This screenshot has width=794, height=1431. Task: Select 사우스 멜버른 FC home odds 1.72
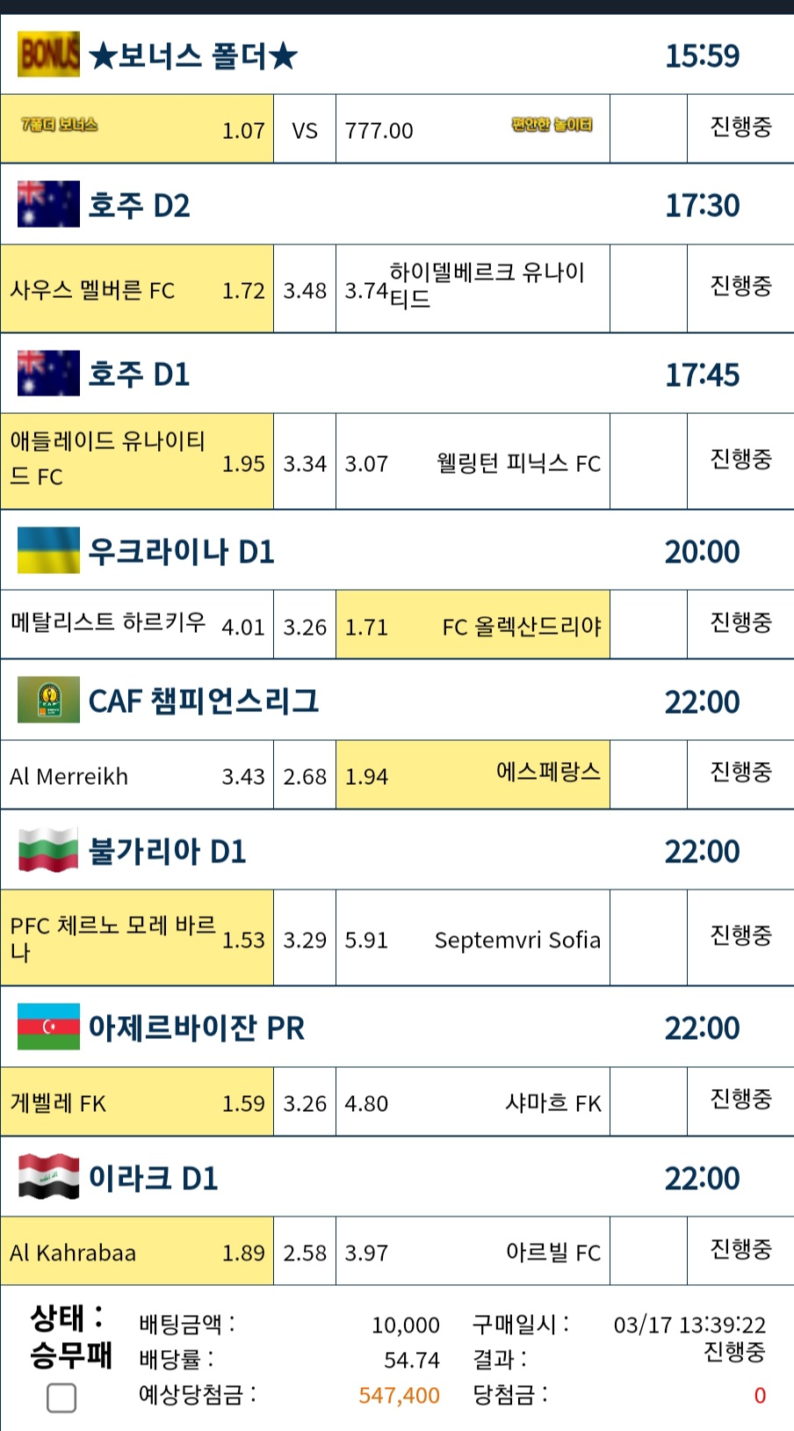(x=137, y=289)
